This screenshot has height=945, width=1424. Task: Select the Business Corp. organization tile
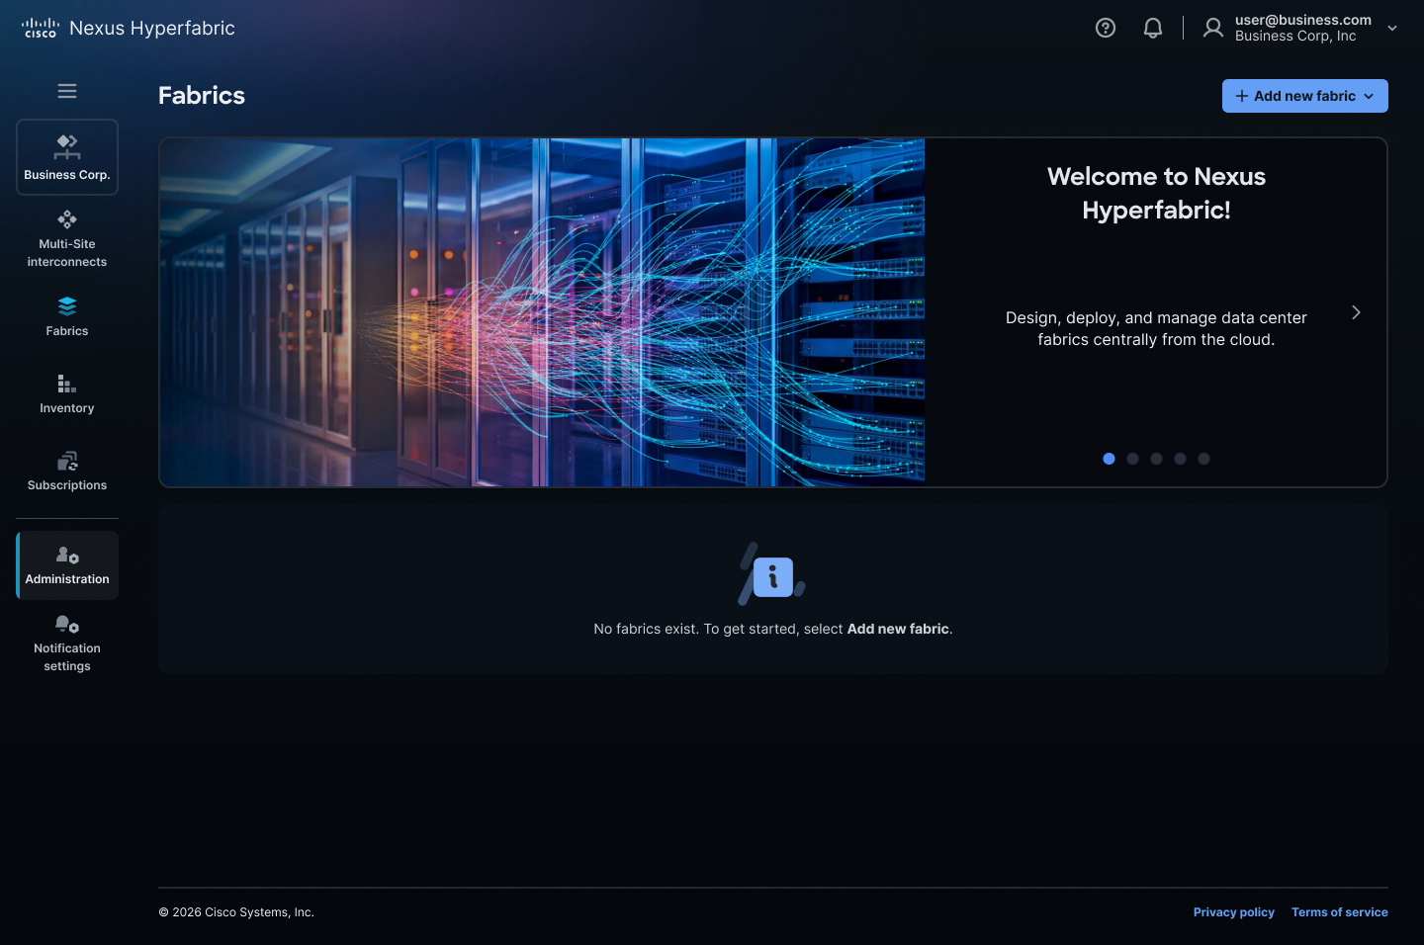pyautogui.click(x=67, y=157)
